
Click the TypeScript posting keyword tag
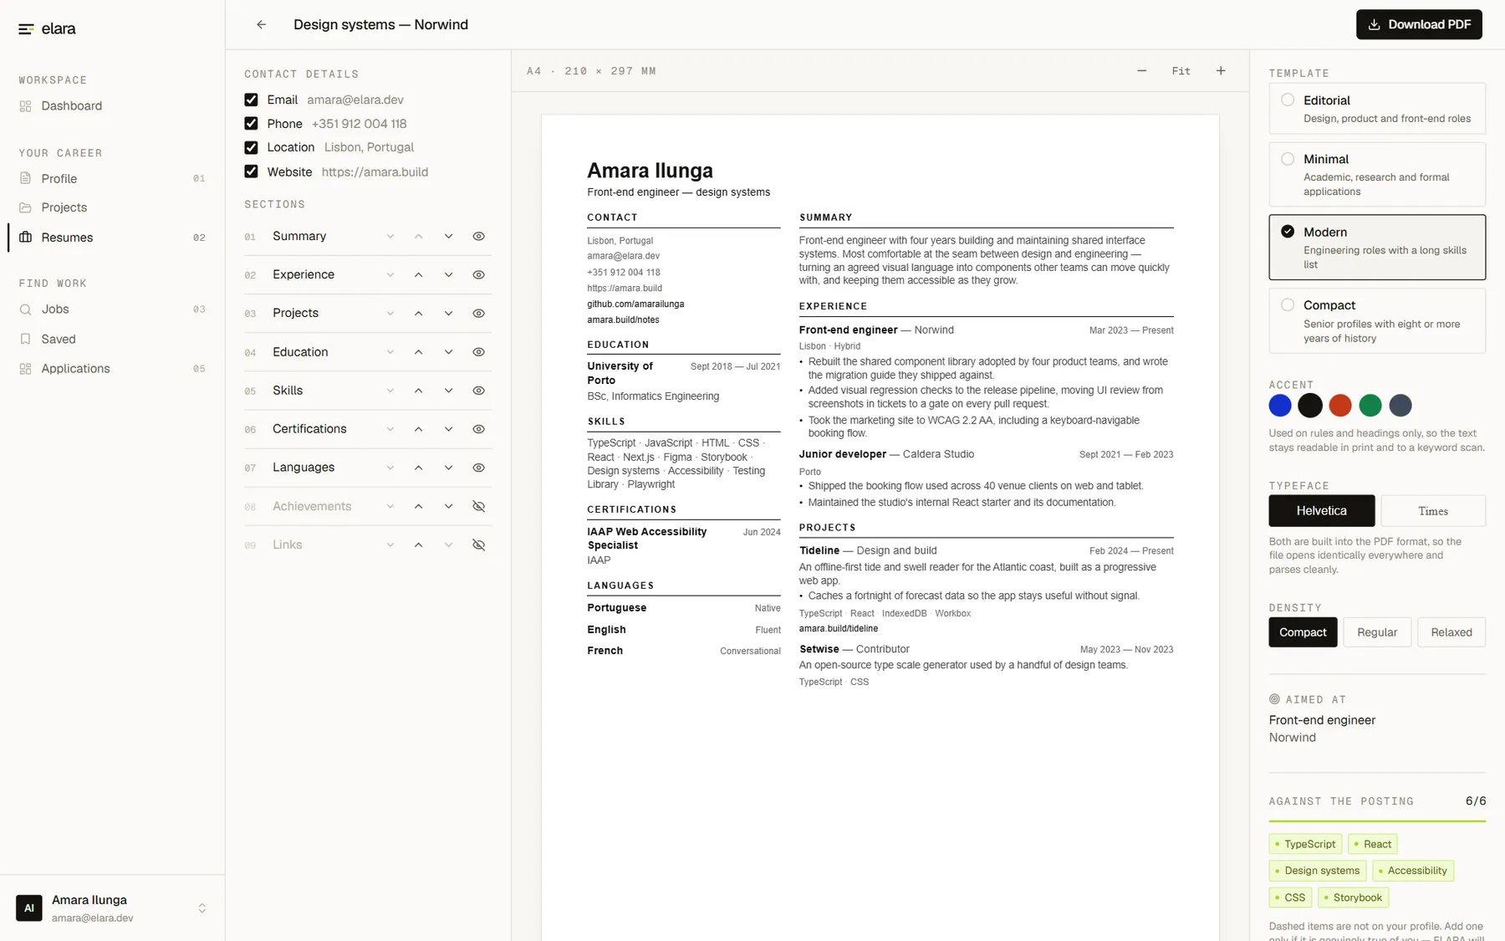point(1305,844)
